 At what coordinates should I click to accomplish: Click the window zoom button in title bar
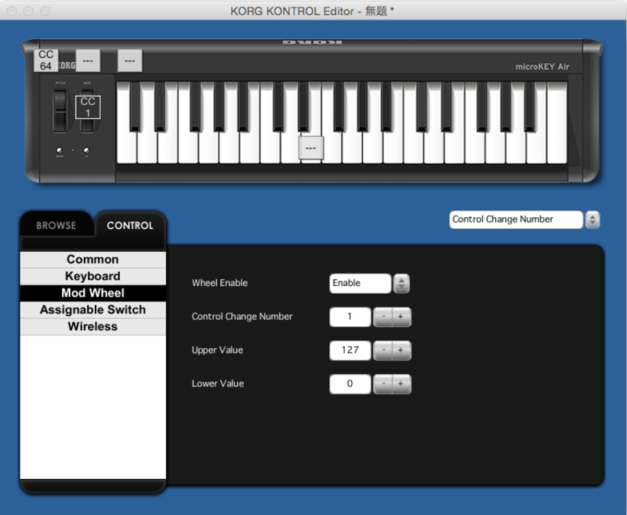[45, 11]
